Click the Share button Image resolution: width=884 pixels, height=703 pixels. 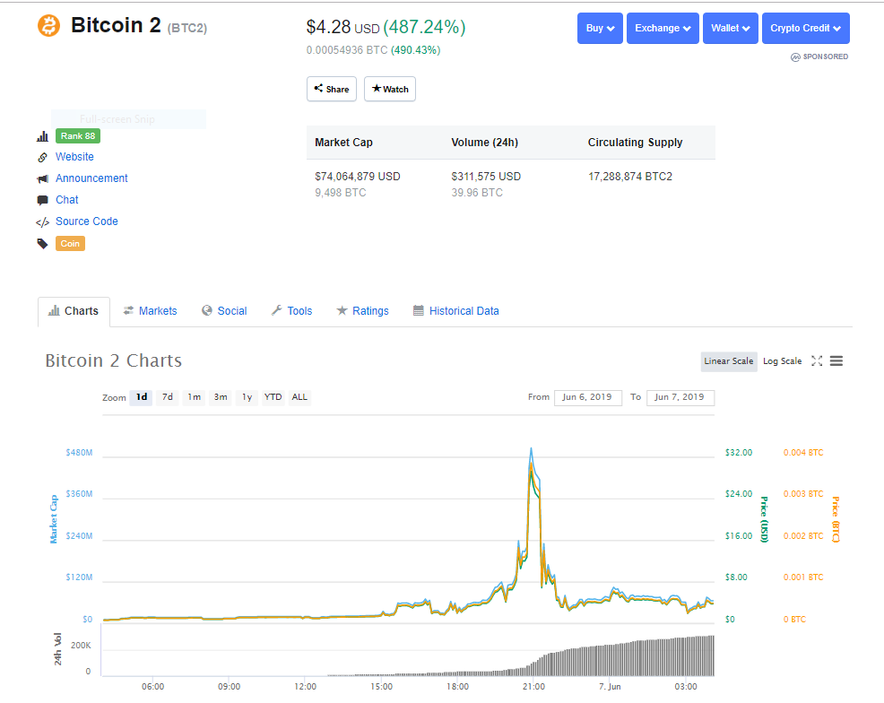coord(332,89)
